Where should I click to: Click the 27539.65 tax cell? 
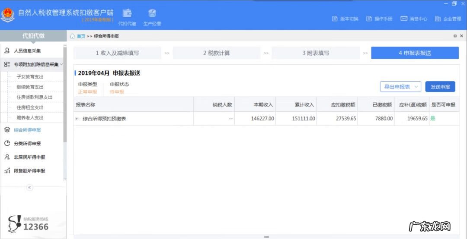coord(337,119)
